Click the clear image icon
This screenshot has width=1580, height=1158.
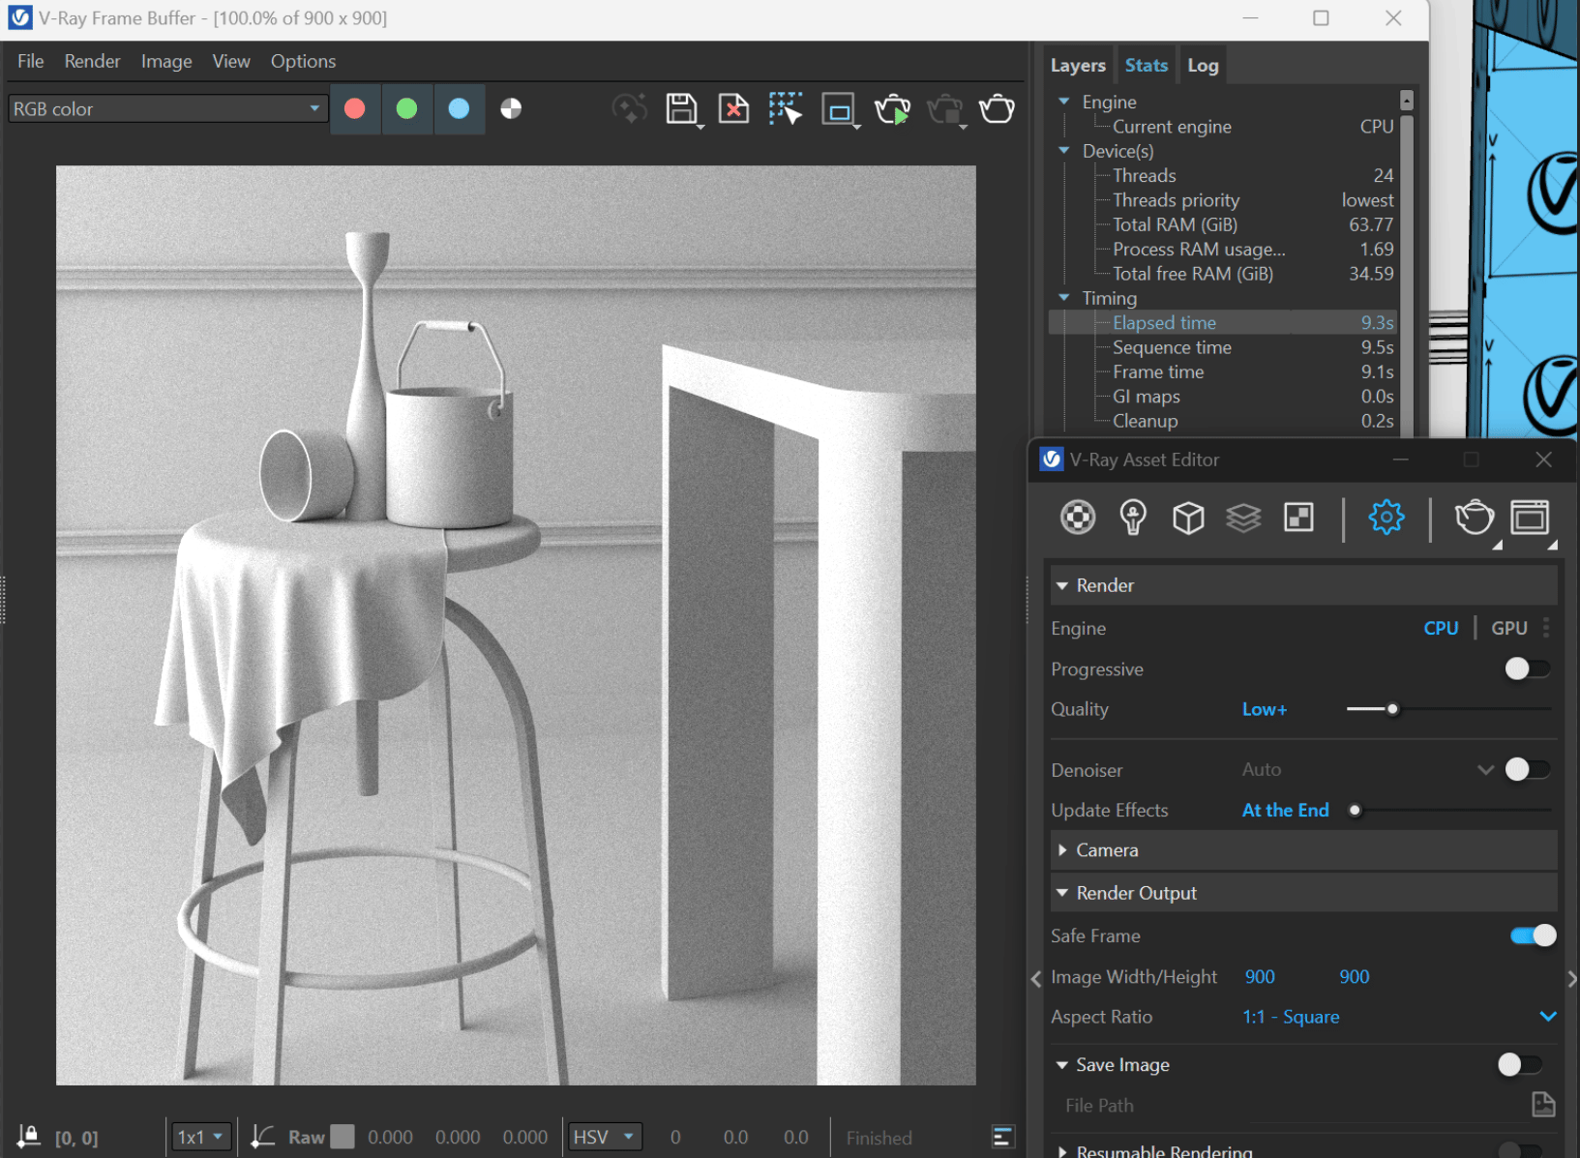click(x=733, y=108)
